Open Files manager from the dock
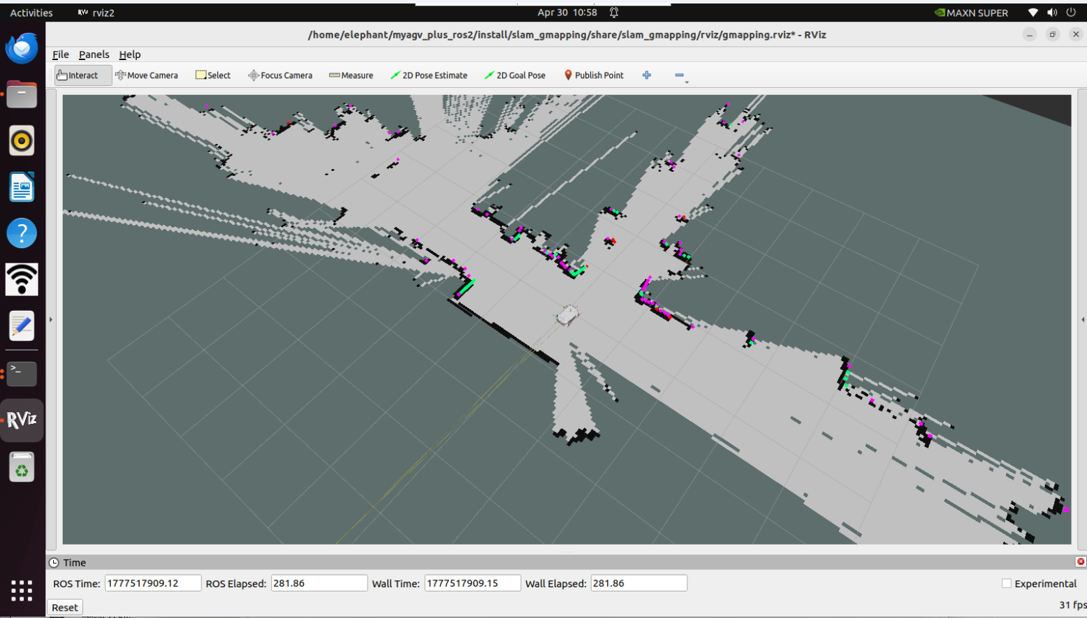 [x=22, y=94]
